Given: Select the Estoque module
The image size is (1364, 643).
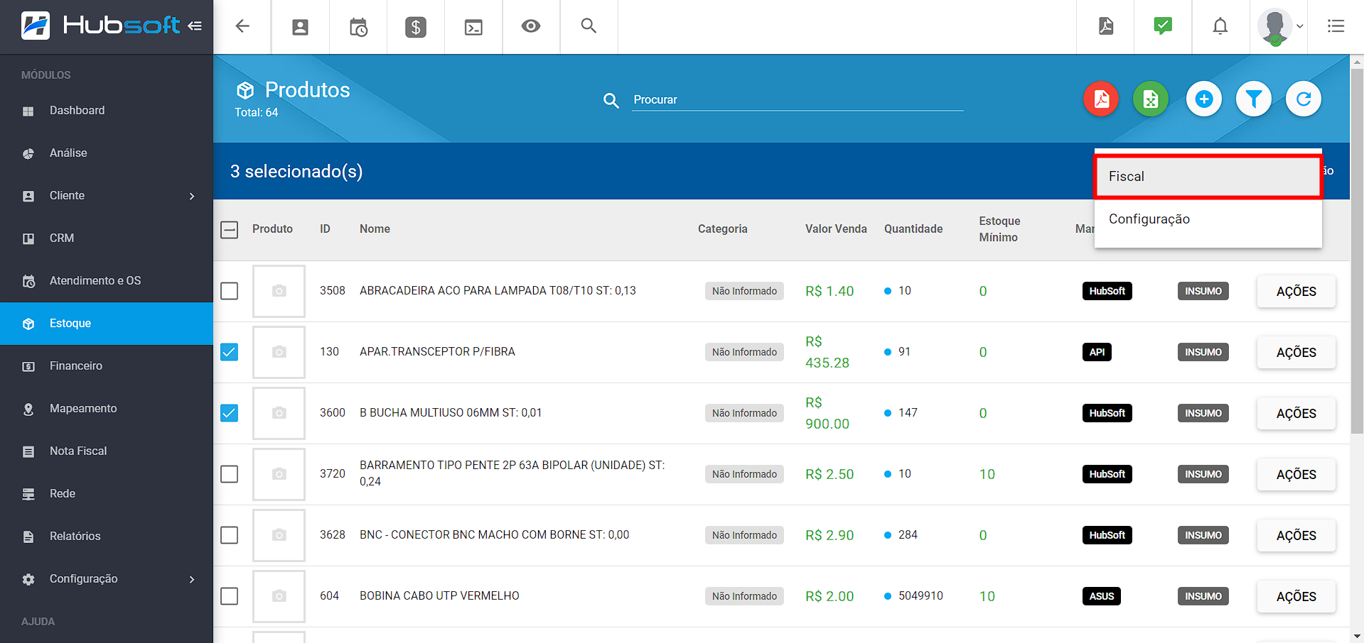Looking at the screenshot, I should pyautogui.click(x=107, y=324).
